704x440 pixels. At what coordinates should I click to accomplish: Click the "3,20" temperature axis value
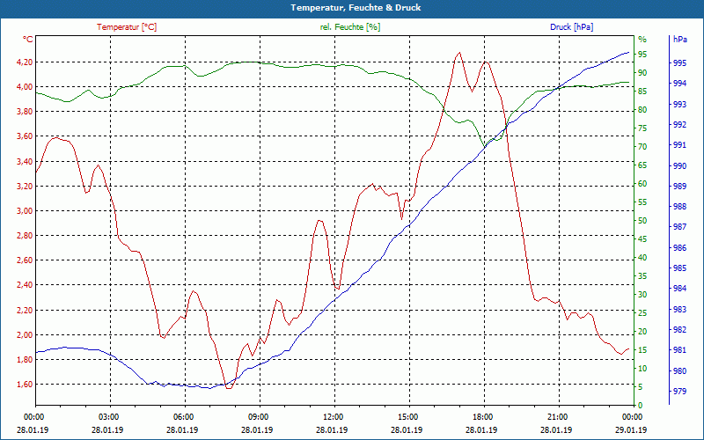(25, 186)
